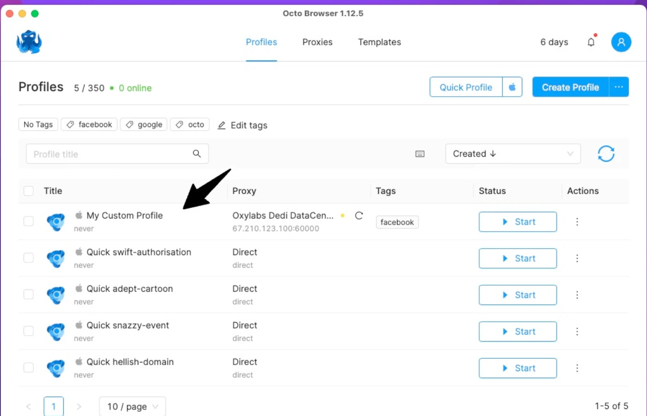Open the user account menu avatar
This screenshot has width=647, height=416.
tap(621, 42)
